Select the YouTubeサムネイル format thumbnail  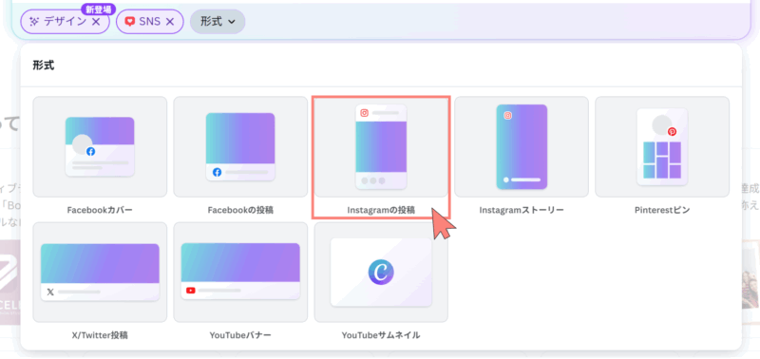click(381, 273)
